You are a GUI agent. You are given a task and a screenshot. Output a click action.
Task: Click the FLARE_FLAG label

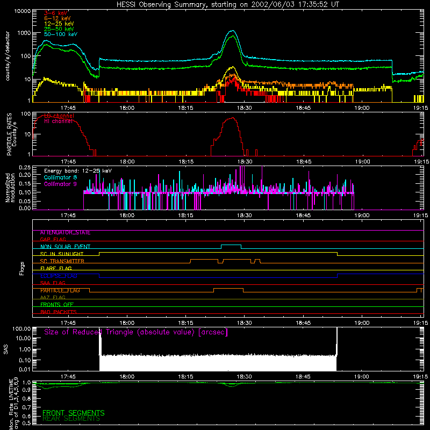56,268
